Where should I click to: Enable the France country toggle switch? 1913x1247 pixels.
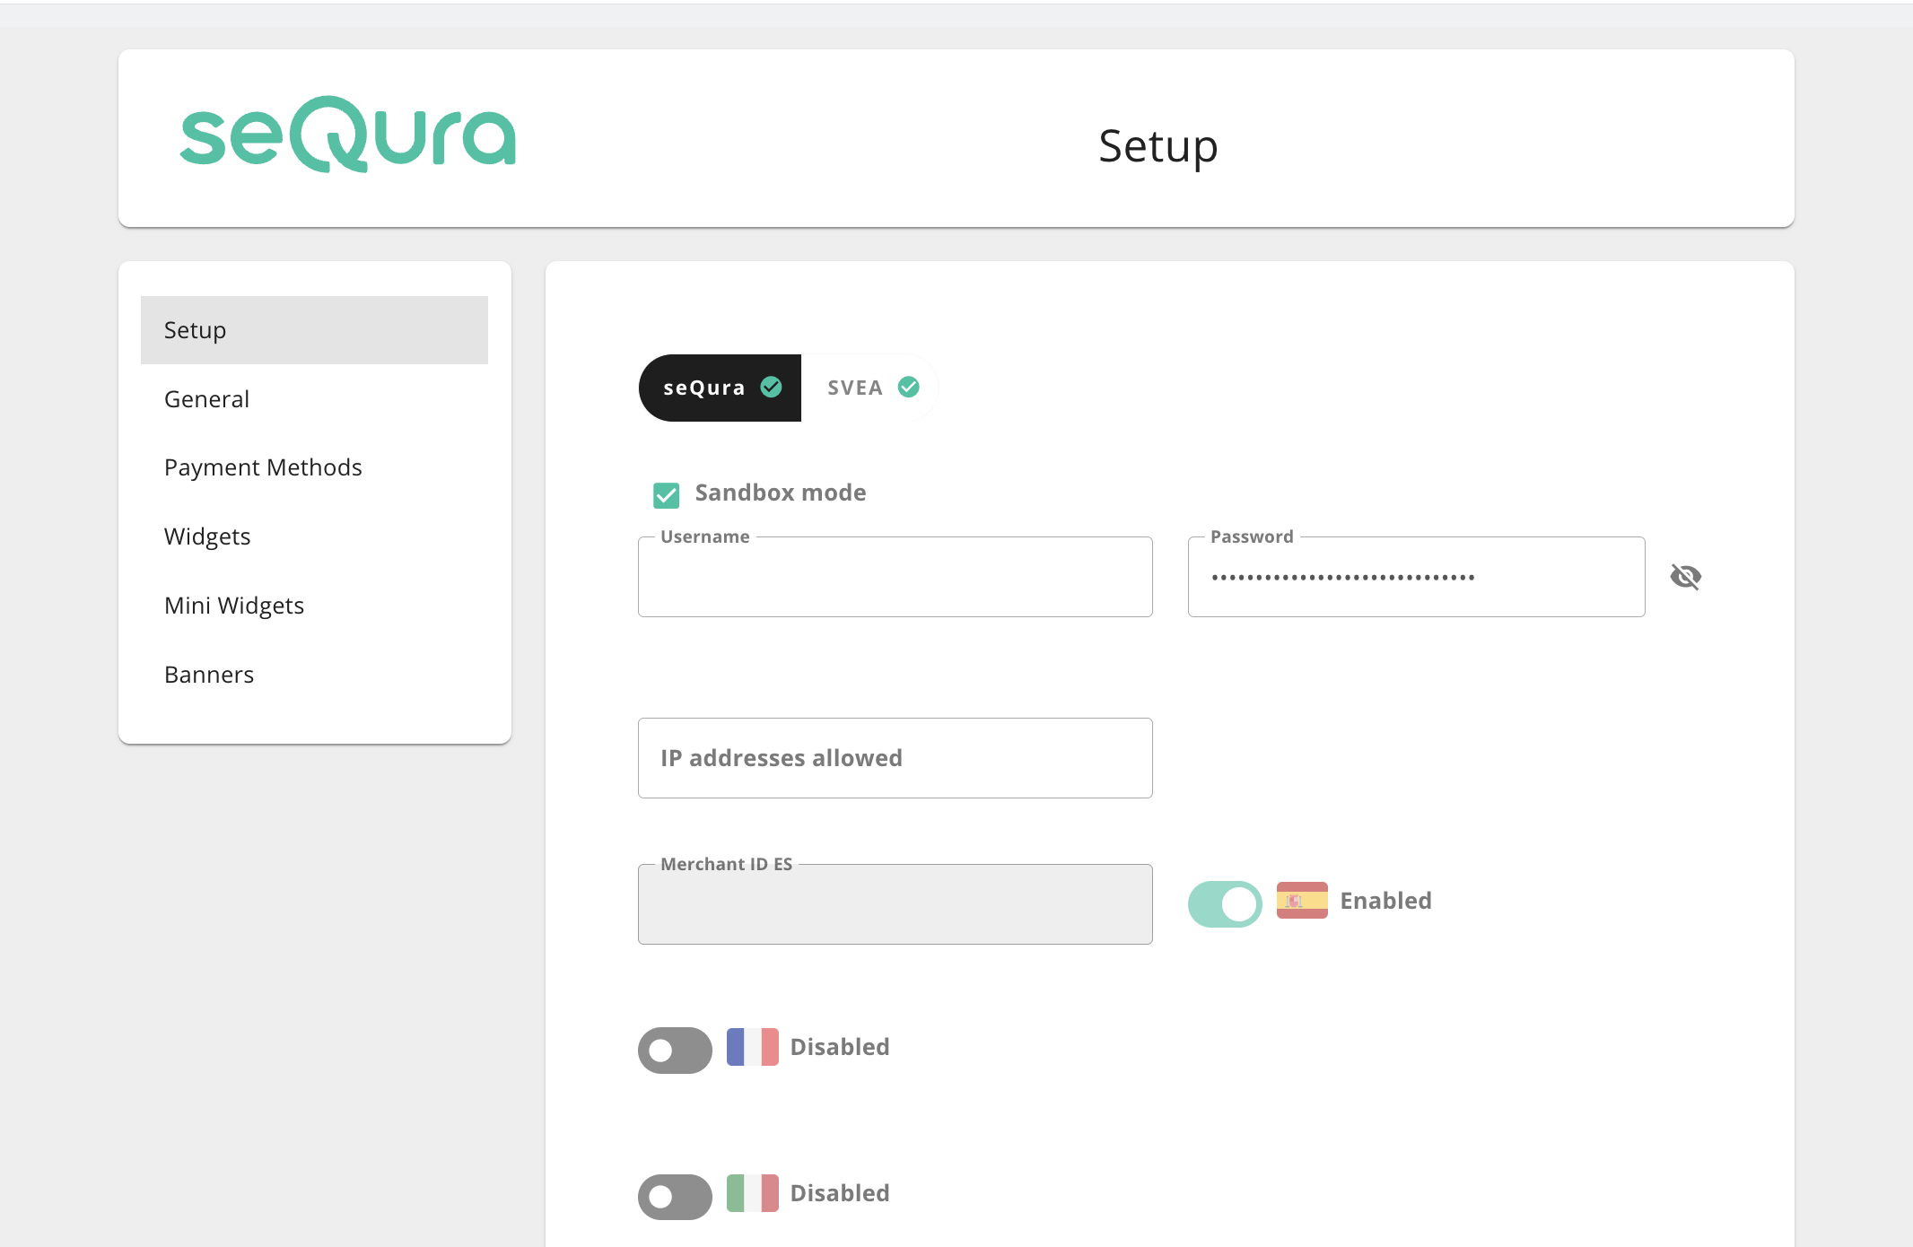[x=675, y=1050]
